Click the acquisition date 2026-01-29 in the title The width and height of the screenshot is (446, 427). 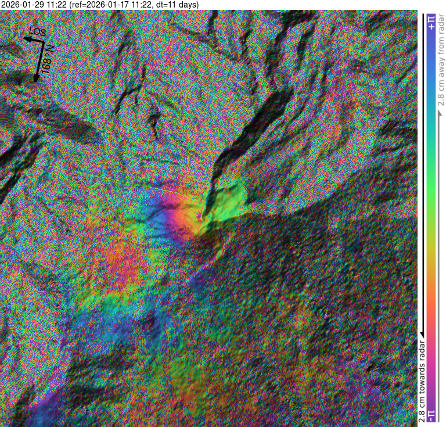[x=29, y=5]
